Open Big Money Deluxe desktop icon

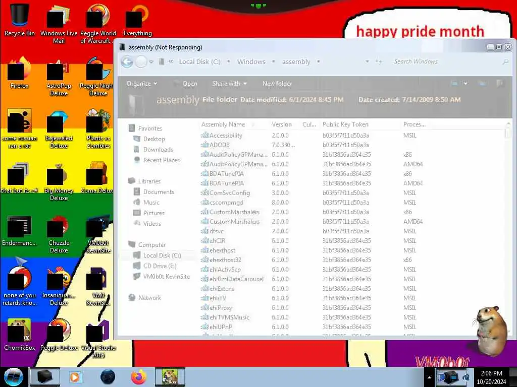tap(59, 181)
